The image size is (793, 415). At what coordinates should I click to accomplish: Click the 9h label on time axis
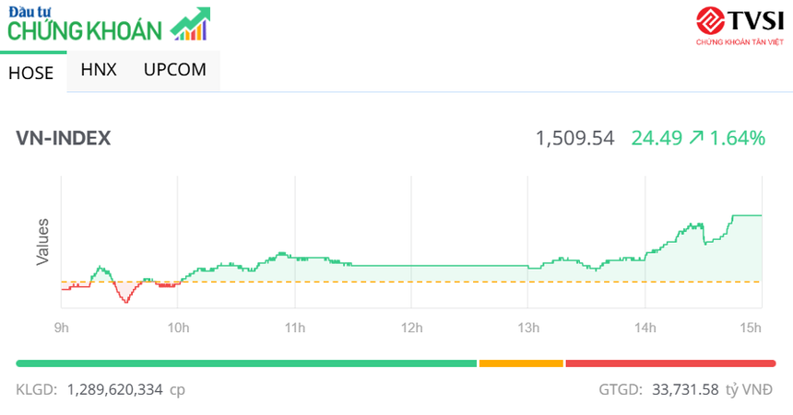61,327
